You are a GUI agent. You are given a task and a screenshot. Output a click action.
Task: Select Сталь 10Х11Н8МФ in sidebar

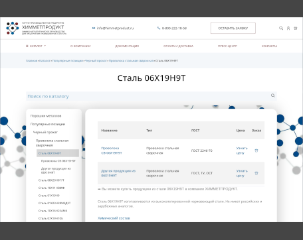(51, 188)
